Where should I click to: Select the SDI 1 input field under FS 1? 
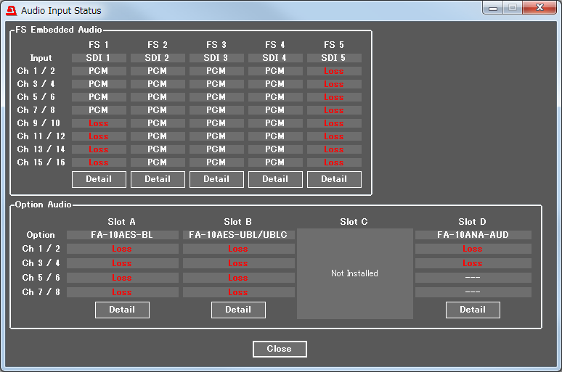point(99,58)
